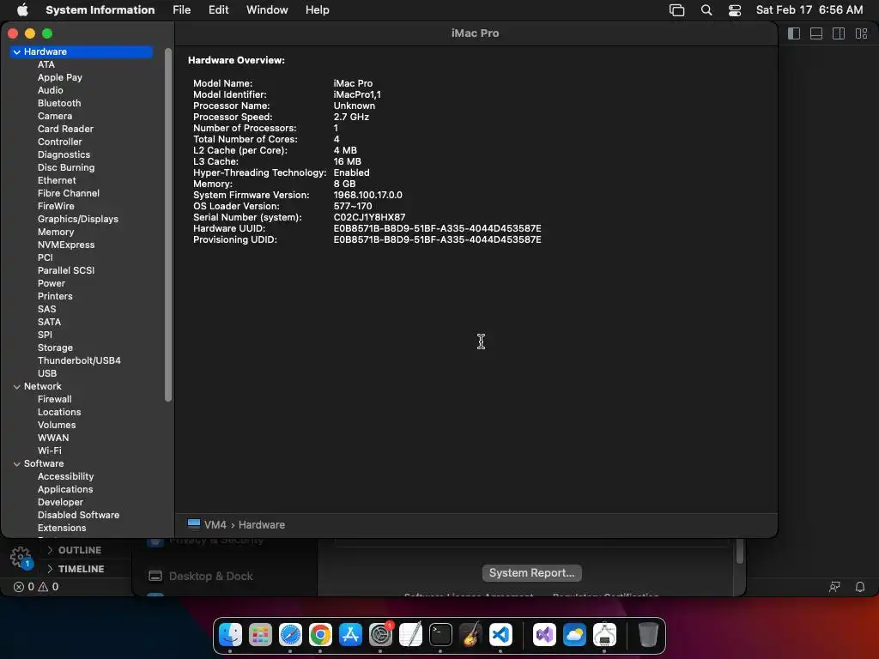Click the Model Identifier value iMacPro1,1

pyautogui.click(x=357, y=94)
